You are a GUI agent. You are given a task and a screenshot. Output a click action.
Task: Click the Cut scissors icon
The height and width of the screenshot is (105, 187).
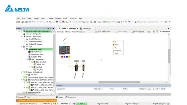pyautogui.click(x=44, y=22)
